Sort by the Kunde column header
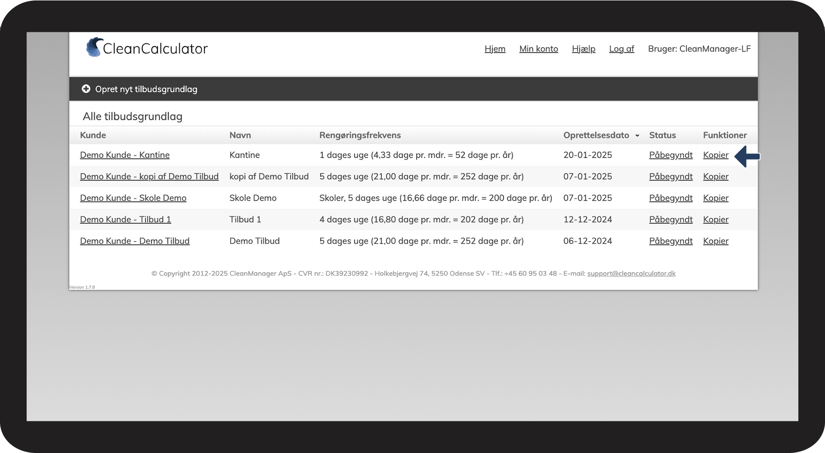The width and height of the screenshot is (825, 453). [93, 135]
